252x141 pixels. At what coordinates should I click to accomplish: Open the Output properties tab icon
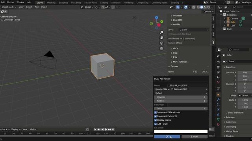218,67
